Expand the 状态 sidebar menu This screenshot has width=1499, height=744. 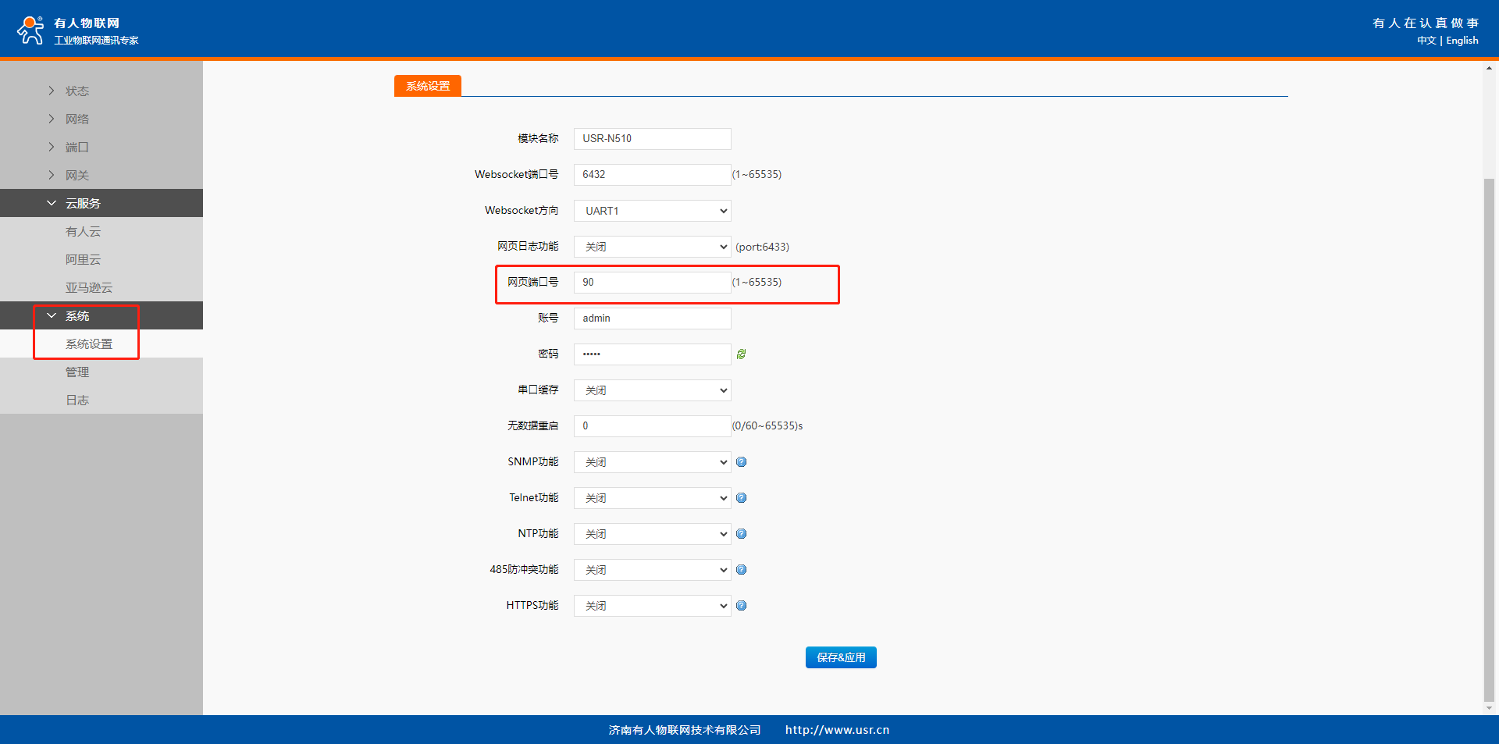click(x=77, y=91)
